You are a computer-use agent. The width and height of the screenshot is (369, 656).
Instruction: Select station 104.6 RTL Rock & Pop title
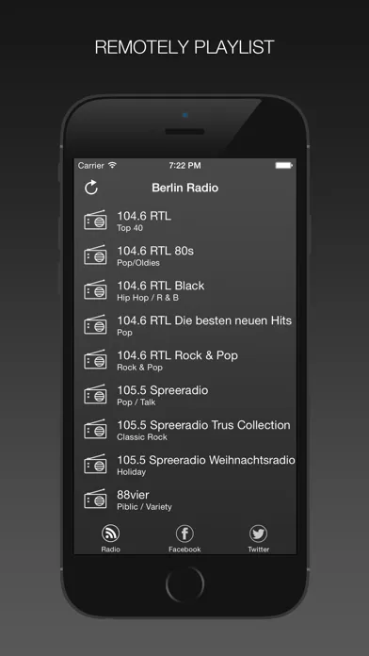click(178, 355)
